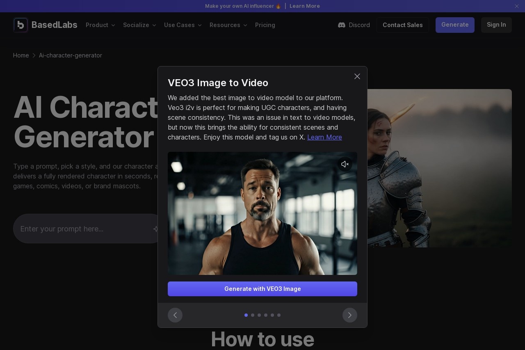The width and height of the screenshot is (525, 350).
Task: Select the fourth carousel dot
Action: [266, 315]
